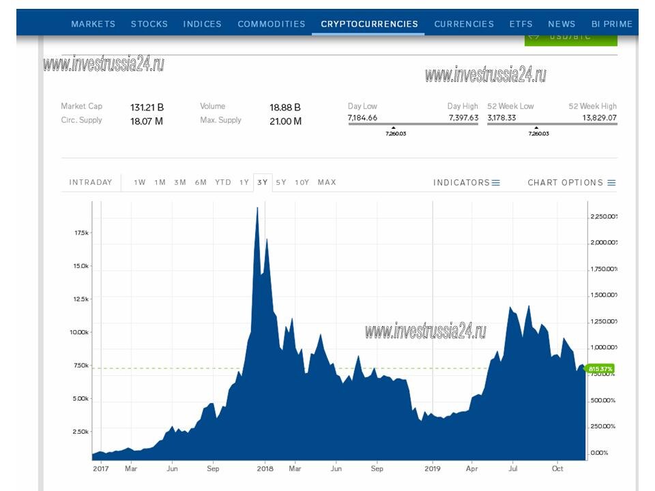Select the Cryptocurrencies tab
The image size is (655, 491).
coord(369,25)
